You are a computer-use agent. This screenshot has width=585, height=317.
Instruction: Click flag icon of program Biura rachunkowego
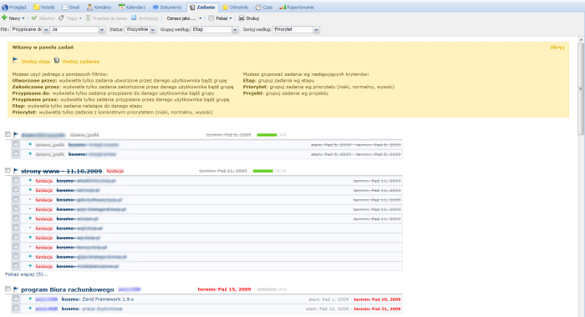pos(16,289)
